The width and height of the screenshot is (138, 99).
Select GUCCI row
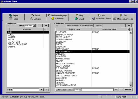pyautogui.click(x=92, y=44)
